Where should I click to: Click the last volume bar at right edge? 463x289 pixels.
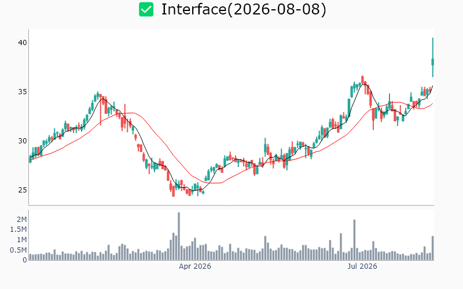(432, 248)
